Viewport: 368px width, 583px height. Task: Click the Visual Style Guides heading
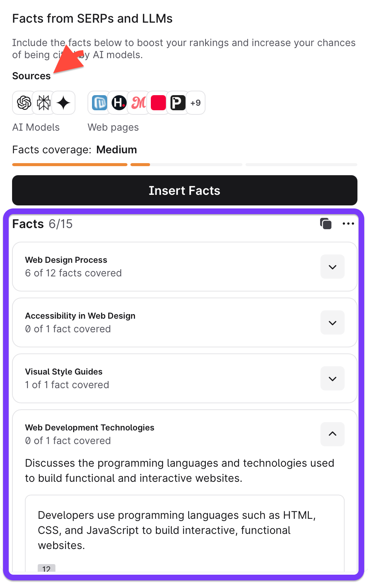[64, 372]
